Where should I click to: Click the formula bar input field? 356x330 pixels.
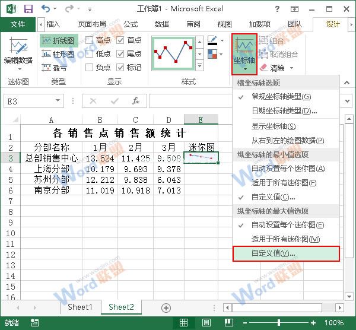coord(190,101)
